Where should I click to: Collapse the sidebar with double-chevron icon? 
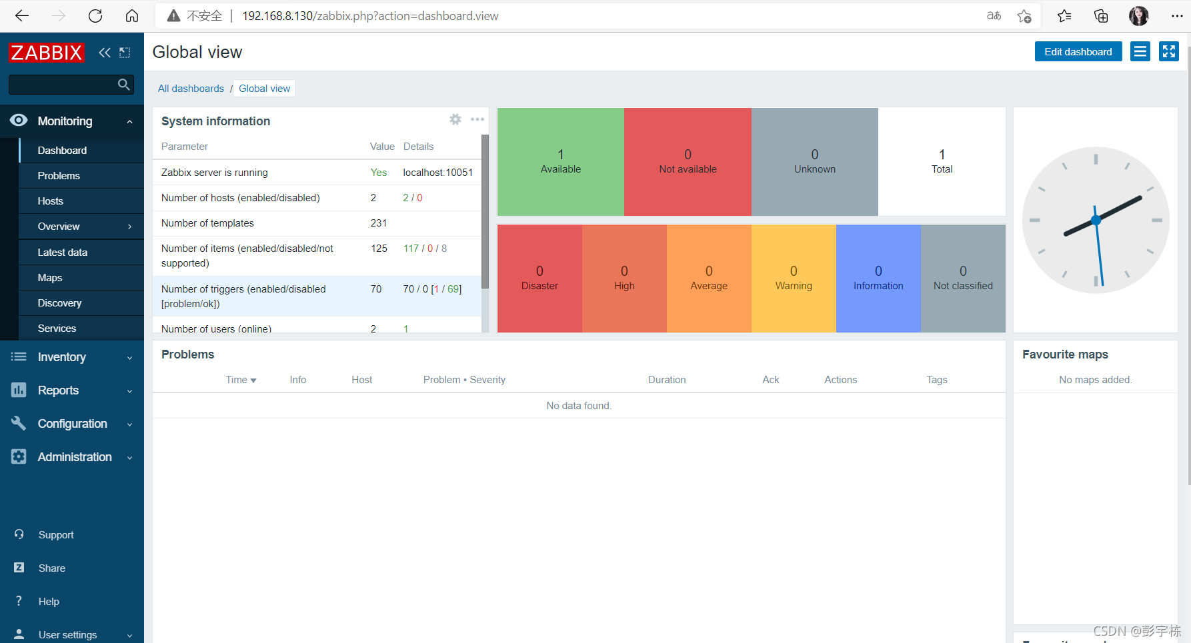click(x=105, y=53)
